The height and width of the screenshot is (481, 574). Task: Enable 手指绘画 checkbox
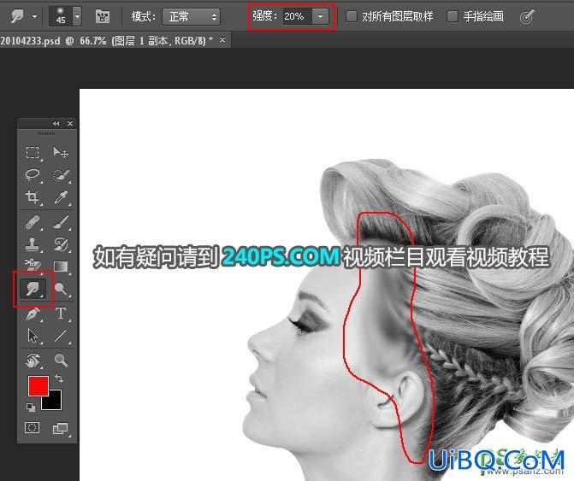click(x=452, y=16)
